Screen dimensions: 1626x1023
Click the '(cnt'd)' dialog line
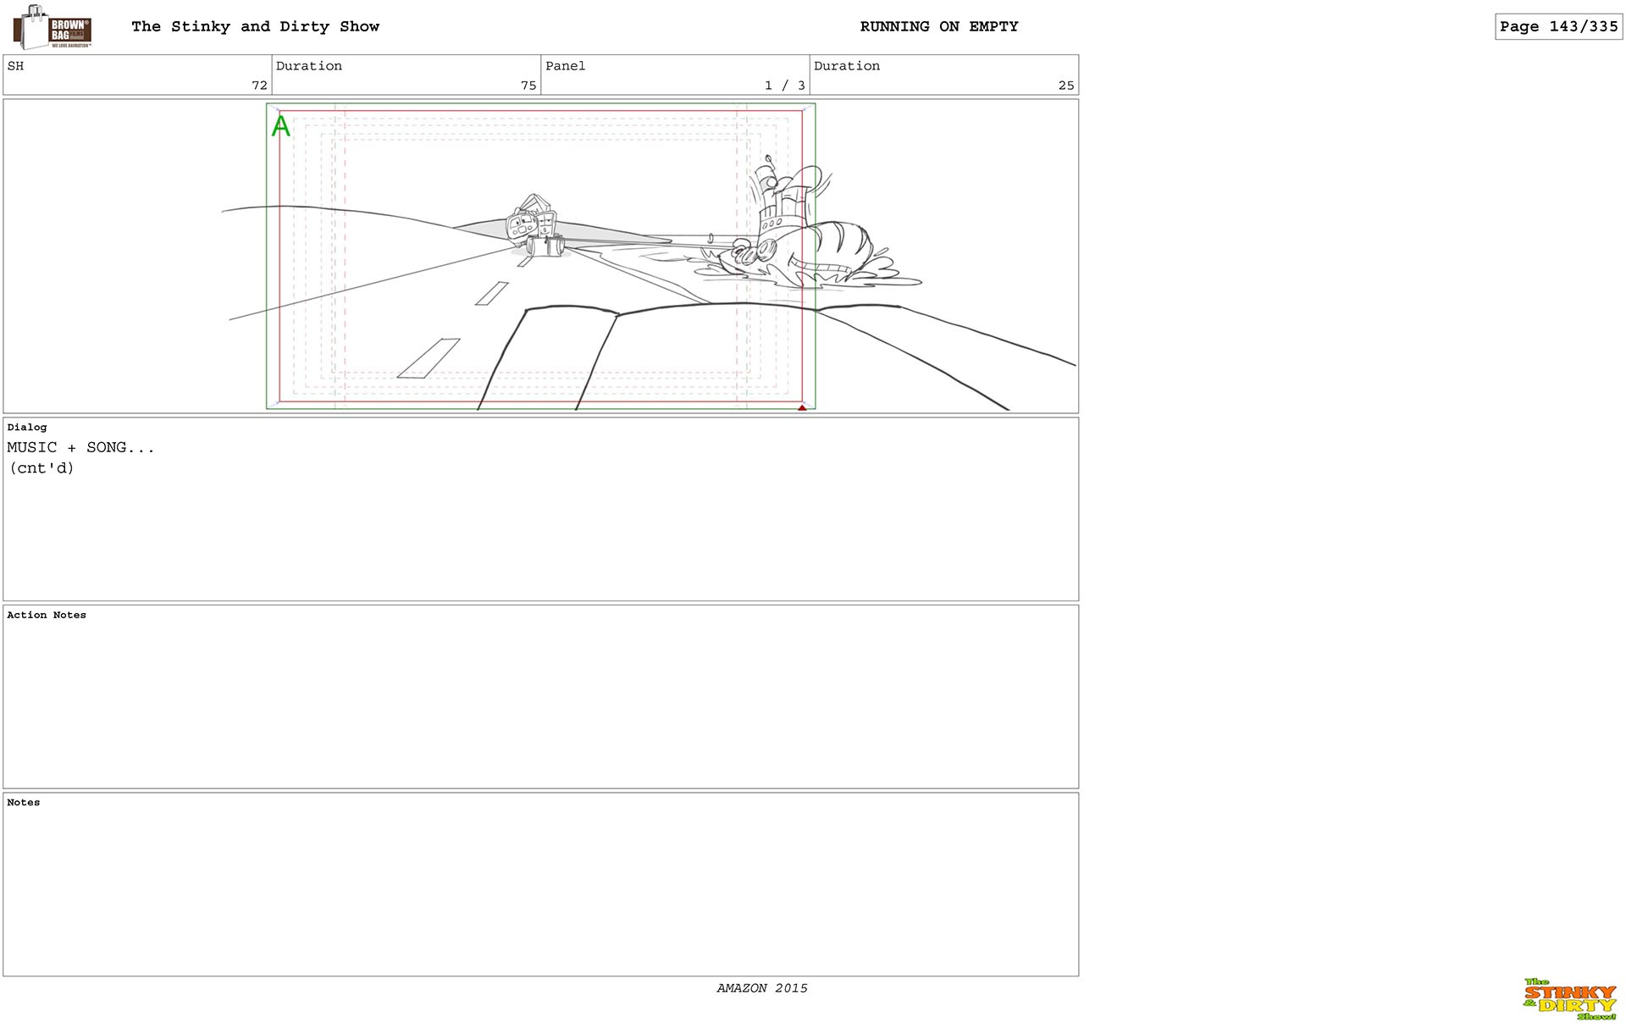tap(41, 467)
